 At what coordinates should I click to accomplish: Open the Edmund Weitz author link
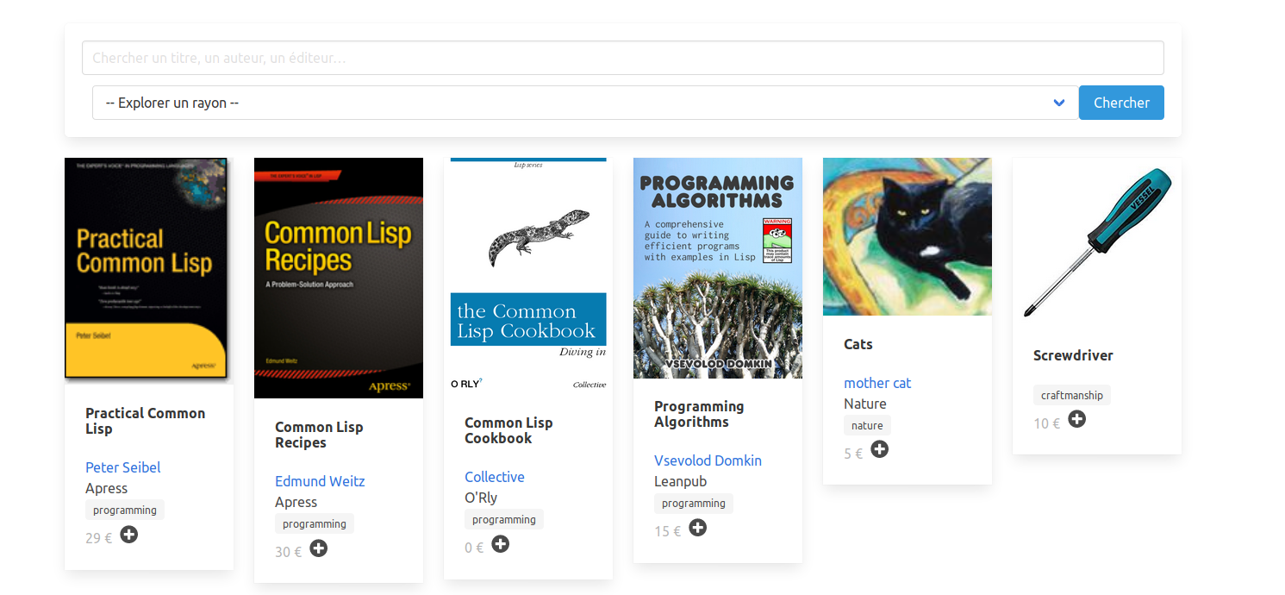[320, 481]
